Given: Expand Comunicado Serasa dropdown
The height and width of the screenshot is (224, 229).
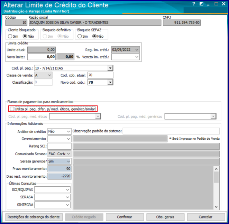Looking at the screenshot, I should [68, 154].
